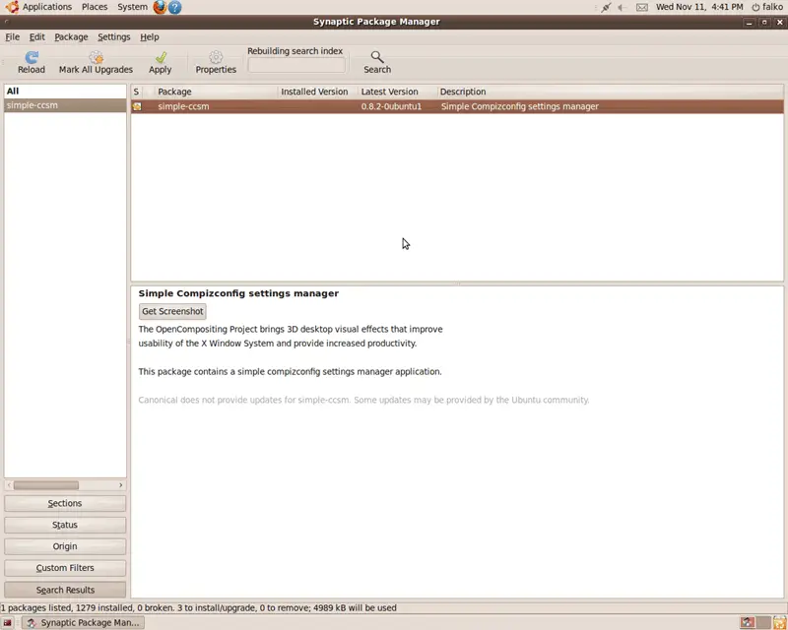Screen dimensions: 788x630
Task: Click the bold heading in the description pane
Action: click(x=238, y=293)
